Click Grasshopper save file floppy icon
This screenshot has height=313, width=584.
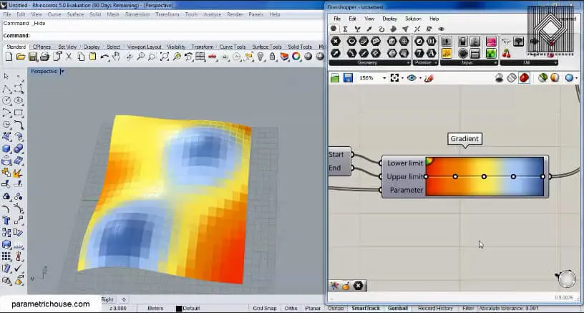348,78
